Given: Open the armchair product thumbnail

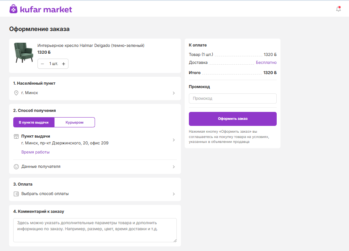Looking at the screenshot, I should 23,53.
